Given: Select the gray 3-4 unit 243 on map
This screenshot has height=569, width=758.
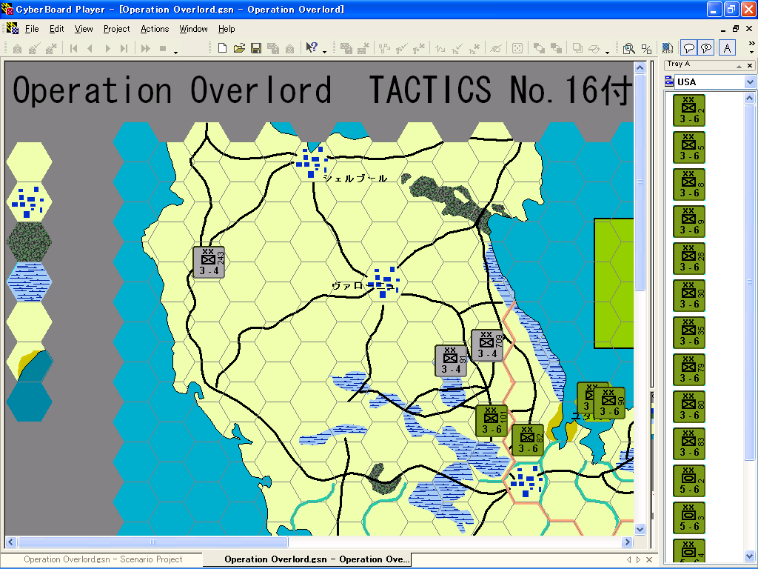Looking at the screenshot, I should click(x=209, y=262).
